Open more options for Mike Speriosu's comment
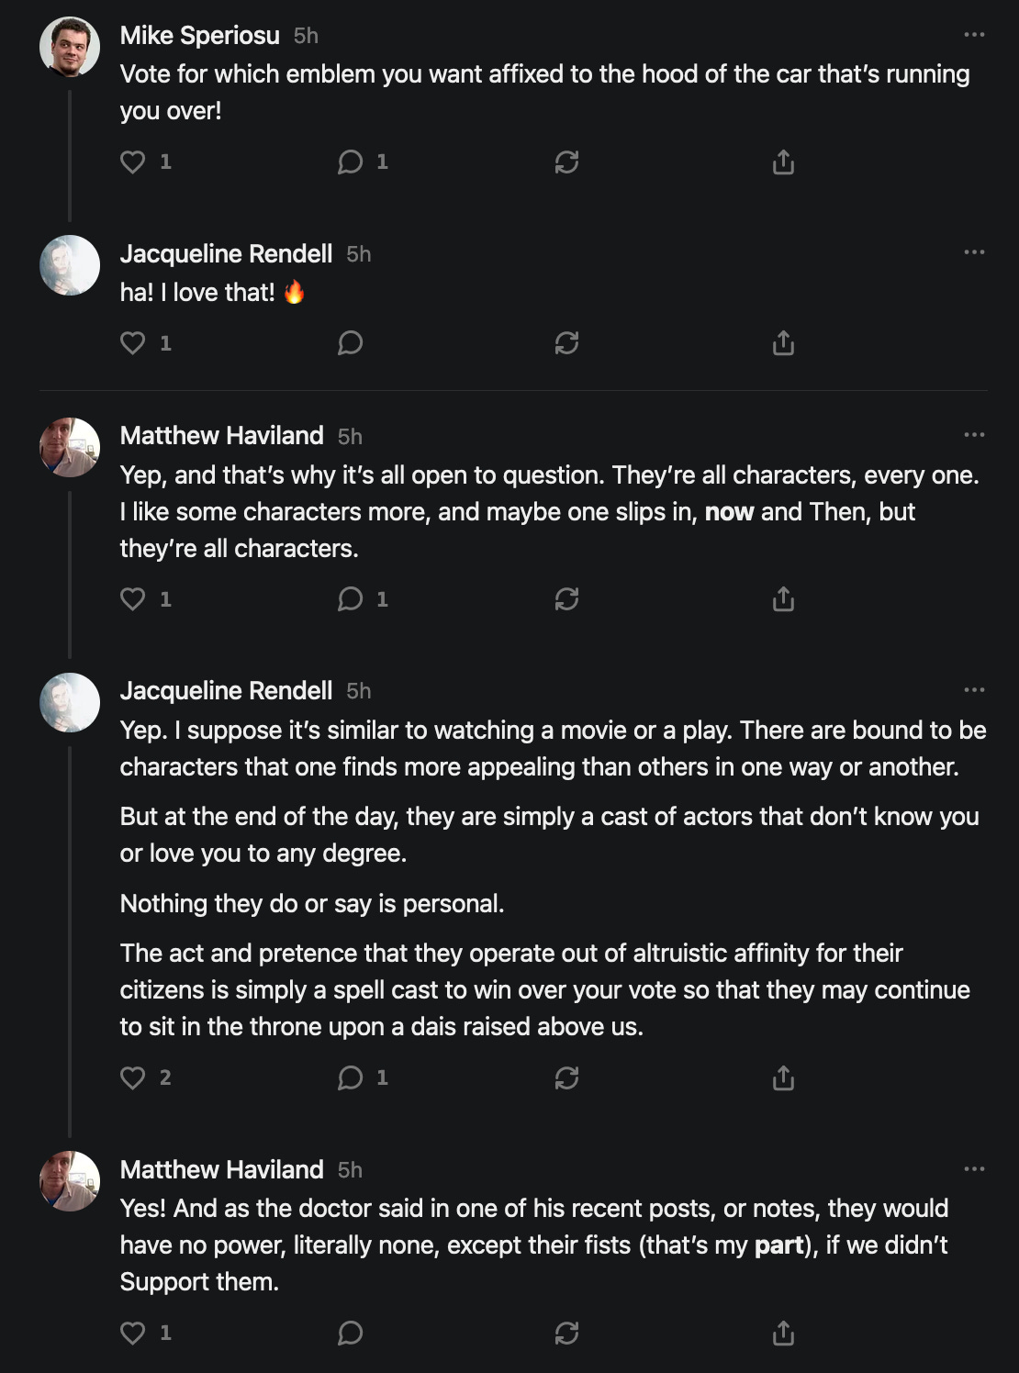Viewport: 1019px width, 1373px height. (x=974, y=35)
